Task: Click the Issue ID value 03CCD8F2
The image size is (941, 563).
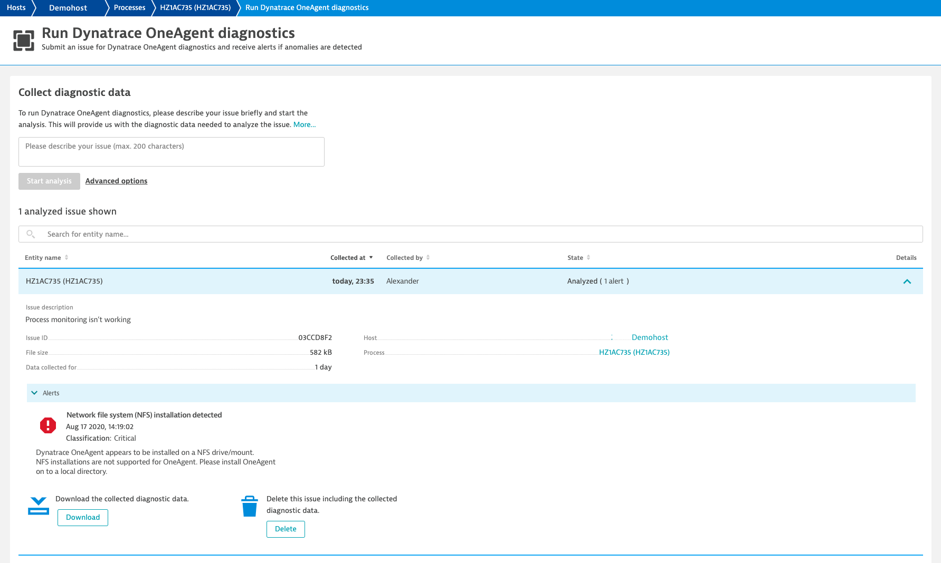Action: (x=315, y=338)
